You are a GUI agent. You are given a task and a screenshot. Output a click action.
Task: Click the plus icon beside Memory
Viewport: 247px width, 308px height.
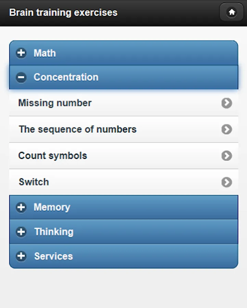[21, 207]
